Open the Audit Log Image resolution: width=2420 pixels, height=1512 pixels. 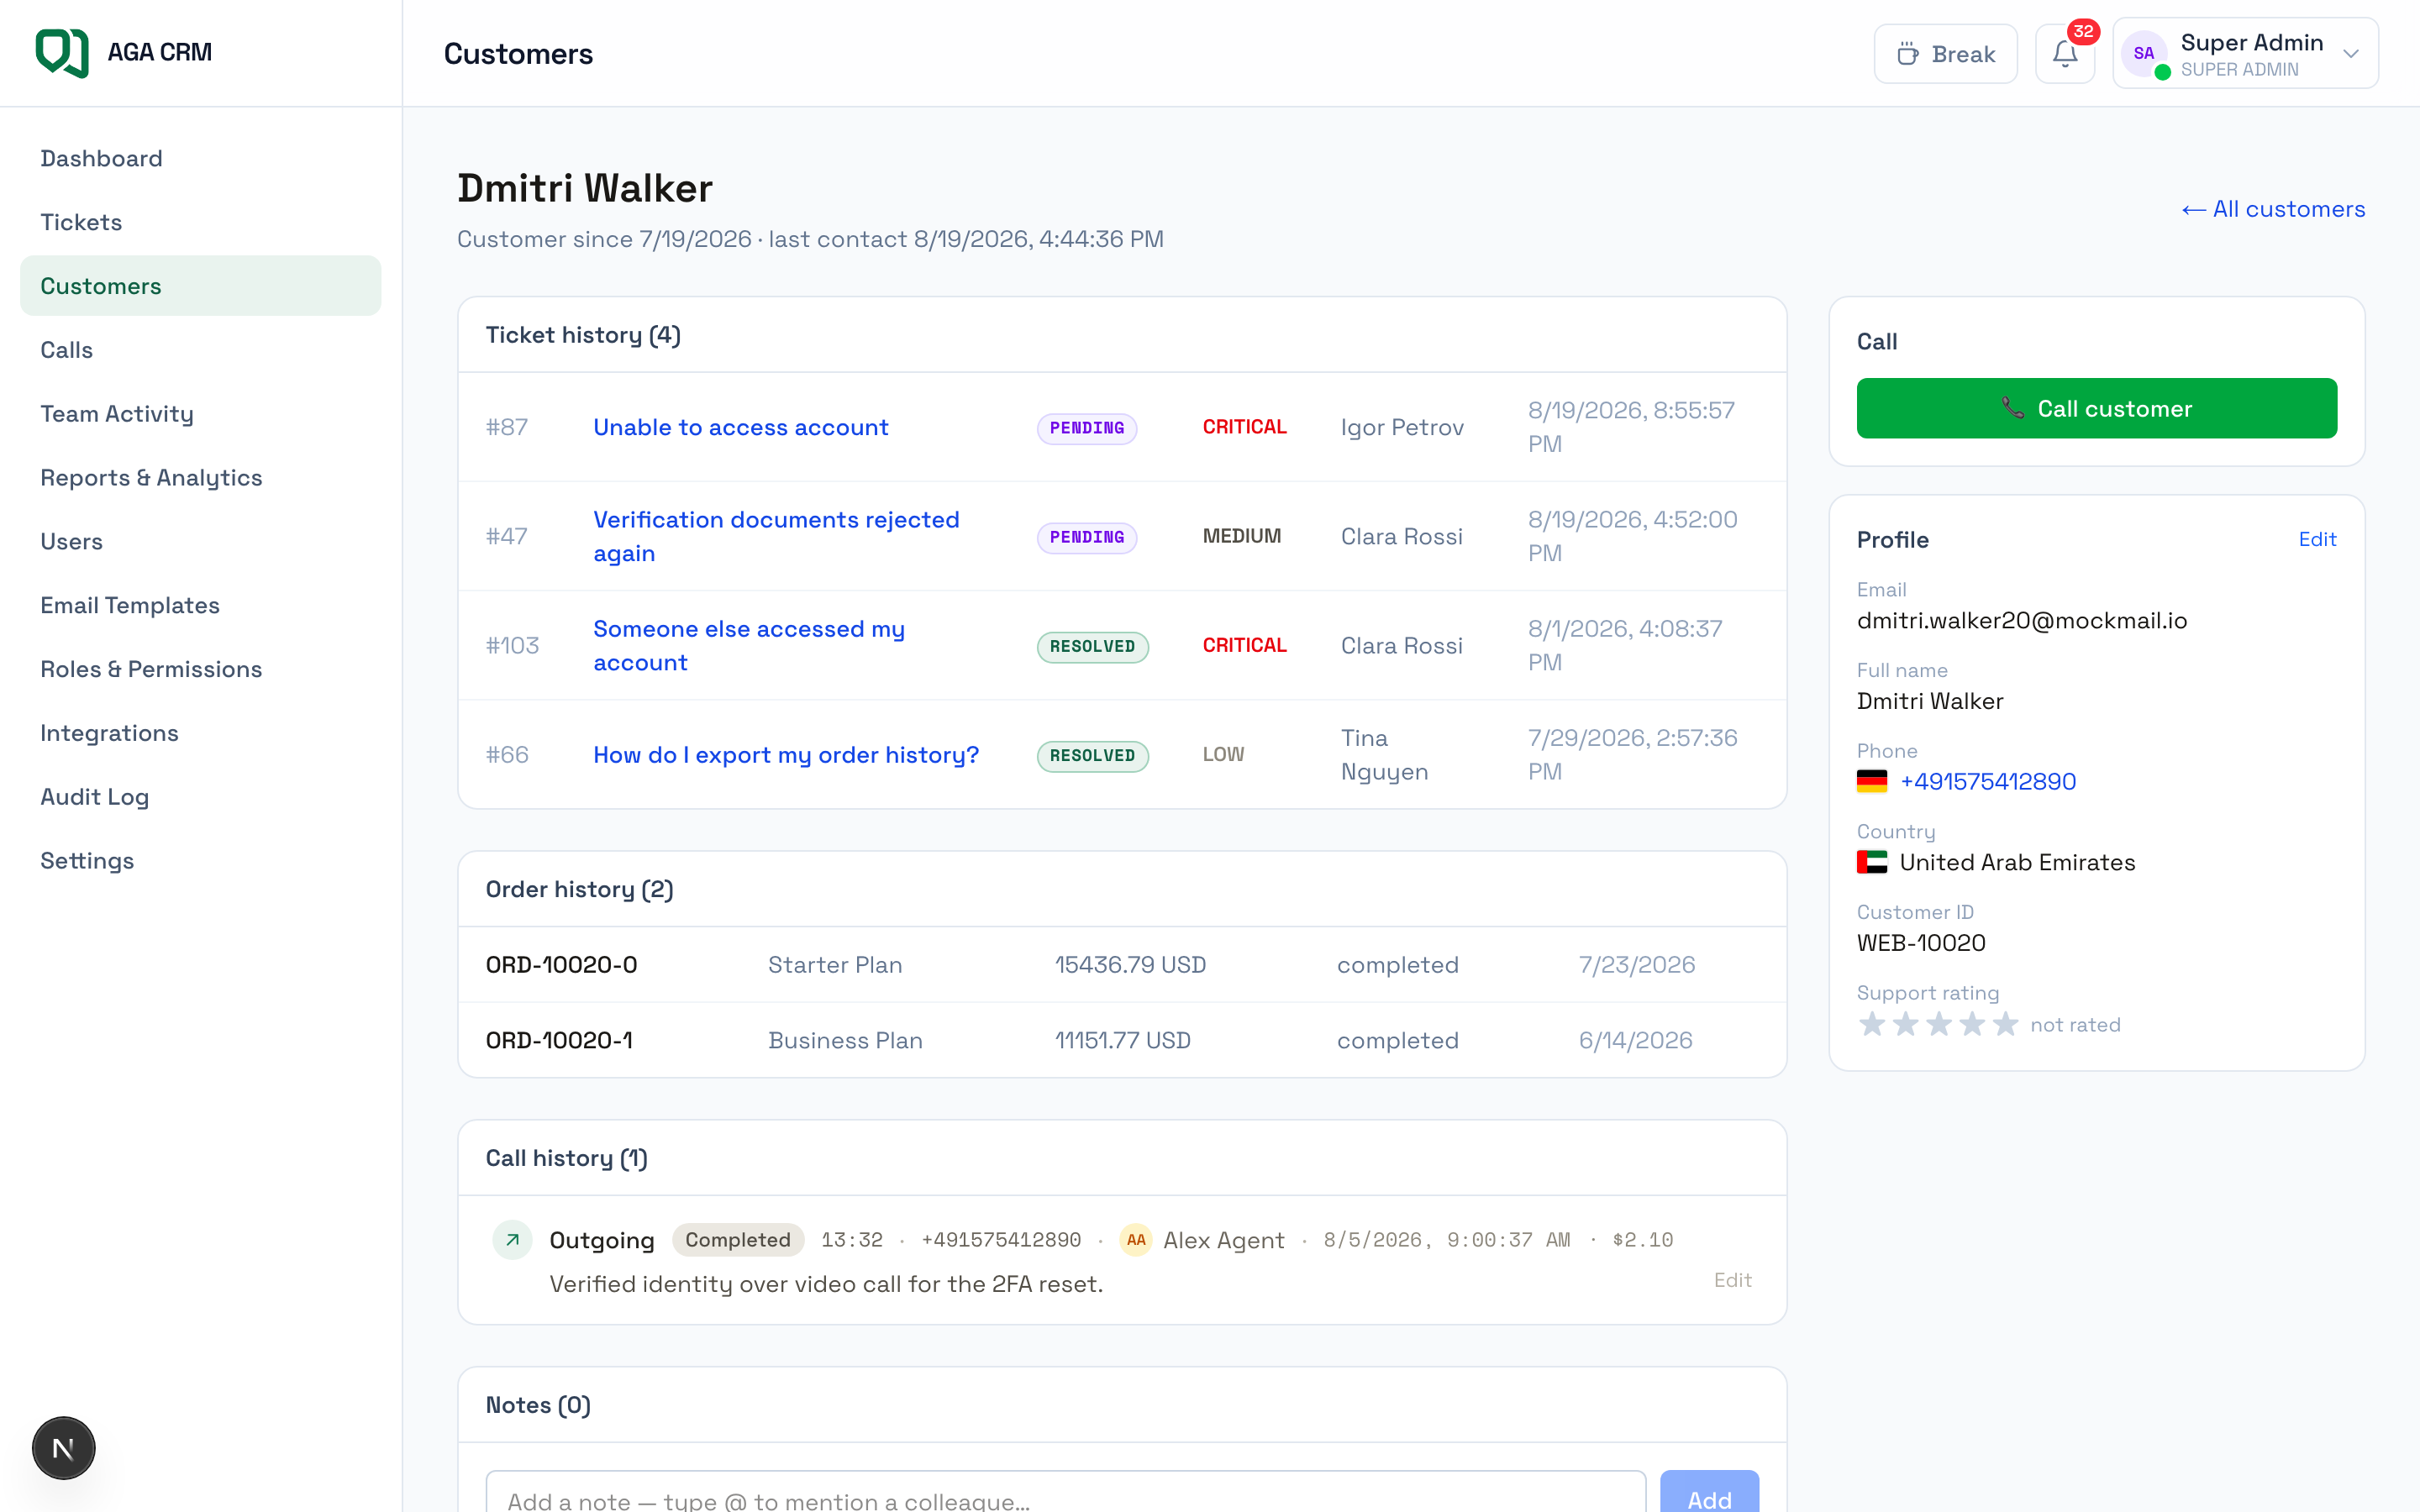pyautogui.click(x=200, y=797)
